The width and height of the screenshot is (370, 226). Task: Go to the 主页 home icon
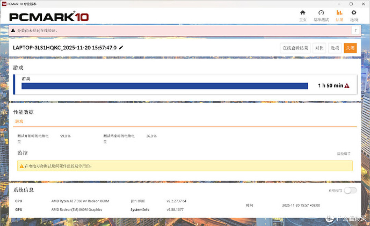click(x=303, y=13)
